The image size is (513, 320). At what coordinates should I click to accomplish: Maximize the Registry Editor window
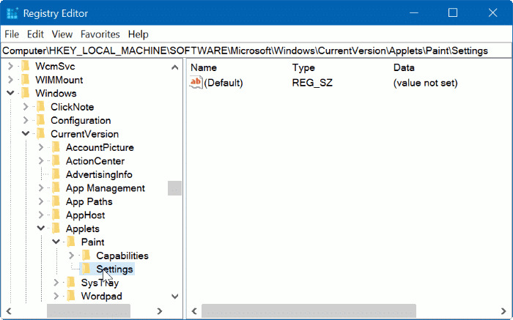click(x=453, y=12)
